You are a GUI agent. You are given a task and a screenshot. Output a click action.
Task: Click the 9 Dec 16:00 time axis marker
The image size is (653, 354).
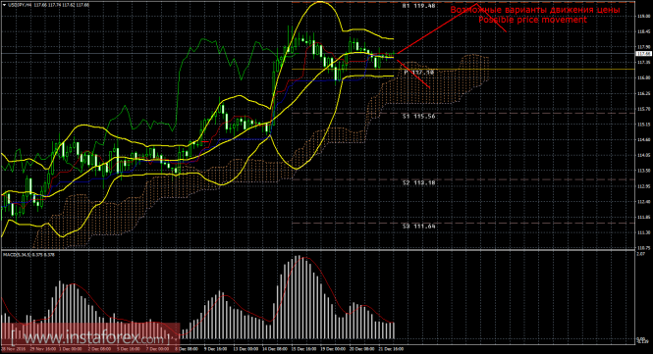point(215,349)
